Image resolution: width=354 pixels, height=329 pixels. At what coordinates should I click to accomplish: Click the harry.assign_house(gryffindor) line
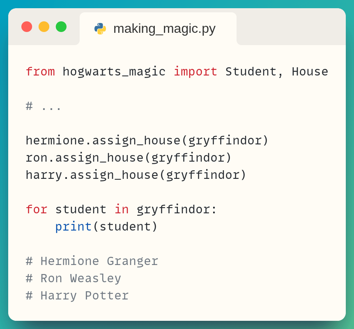pos(136,175)
